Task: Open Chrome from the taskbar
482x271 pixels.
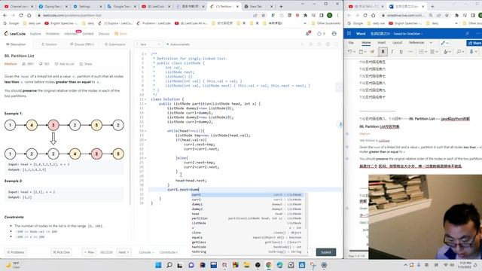Action: point(269,265)
